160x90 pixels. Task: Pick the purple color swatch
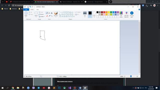pyautogui.click(x=118, y=12)
